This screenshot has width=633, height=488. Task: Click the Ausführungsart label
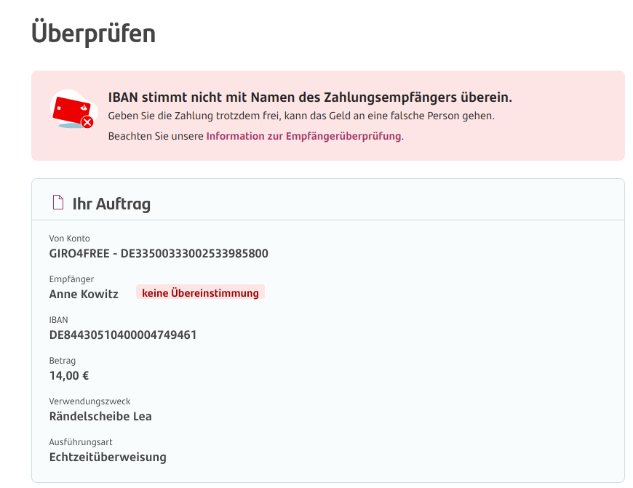click(81, 442)
